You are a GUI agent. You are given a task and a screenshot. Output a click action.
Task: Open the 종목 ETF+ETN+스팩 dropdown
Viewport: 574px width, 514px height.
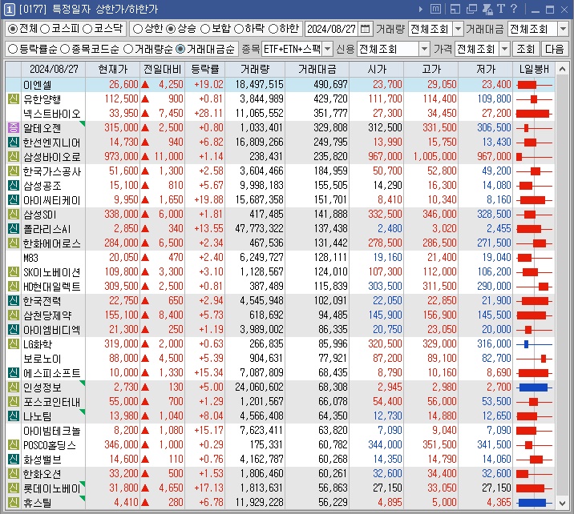pos(328,49)
